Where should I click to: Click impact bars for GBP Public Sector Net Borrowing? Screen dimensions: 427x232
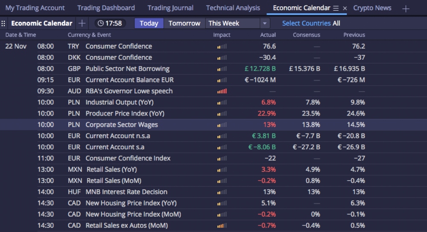click(x=222, y=69)
